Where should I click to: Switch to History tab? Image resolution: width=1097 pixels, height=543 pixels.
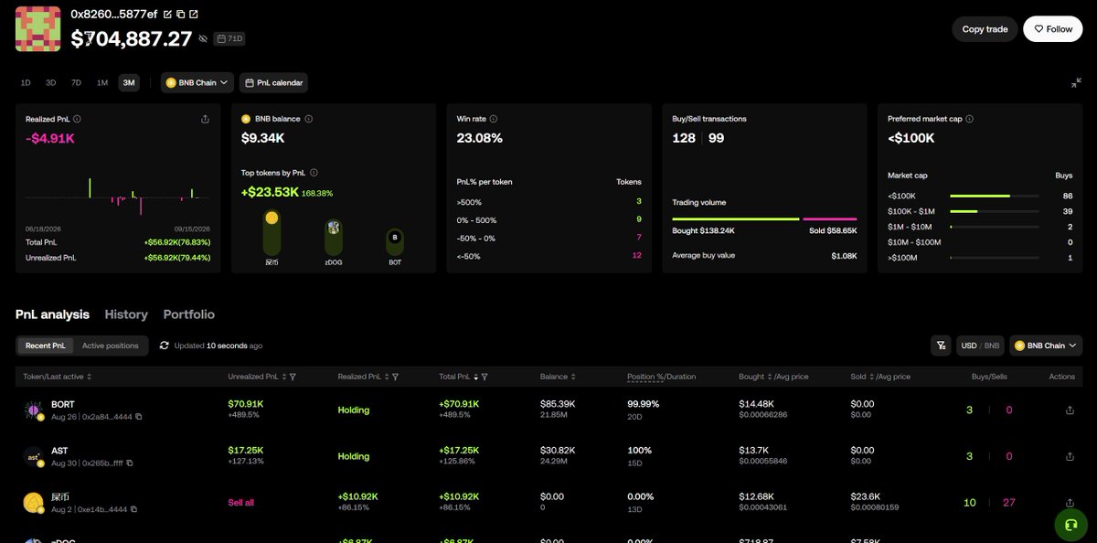(126, 314)
